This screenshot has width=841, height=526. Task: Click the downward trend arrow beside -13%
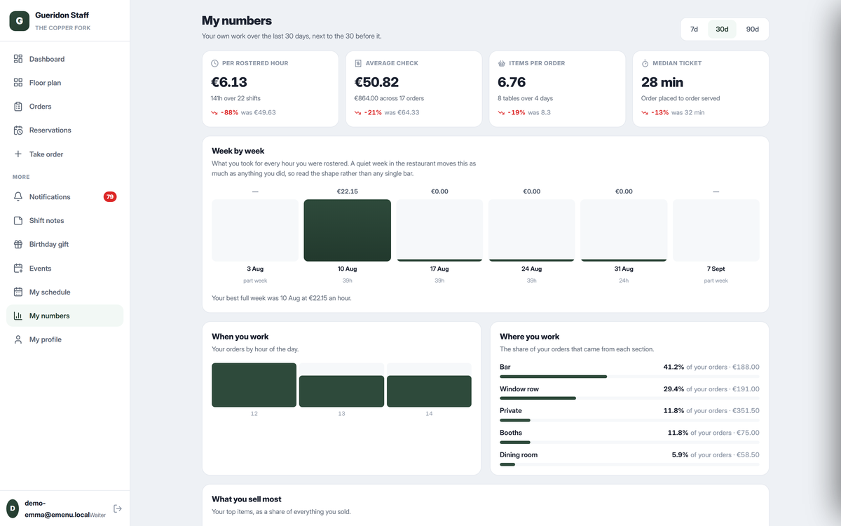point(645,112)
